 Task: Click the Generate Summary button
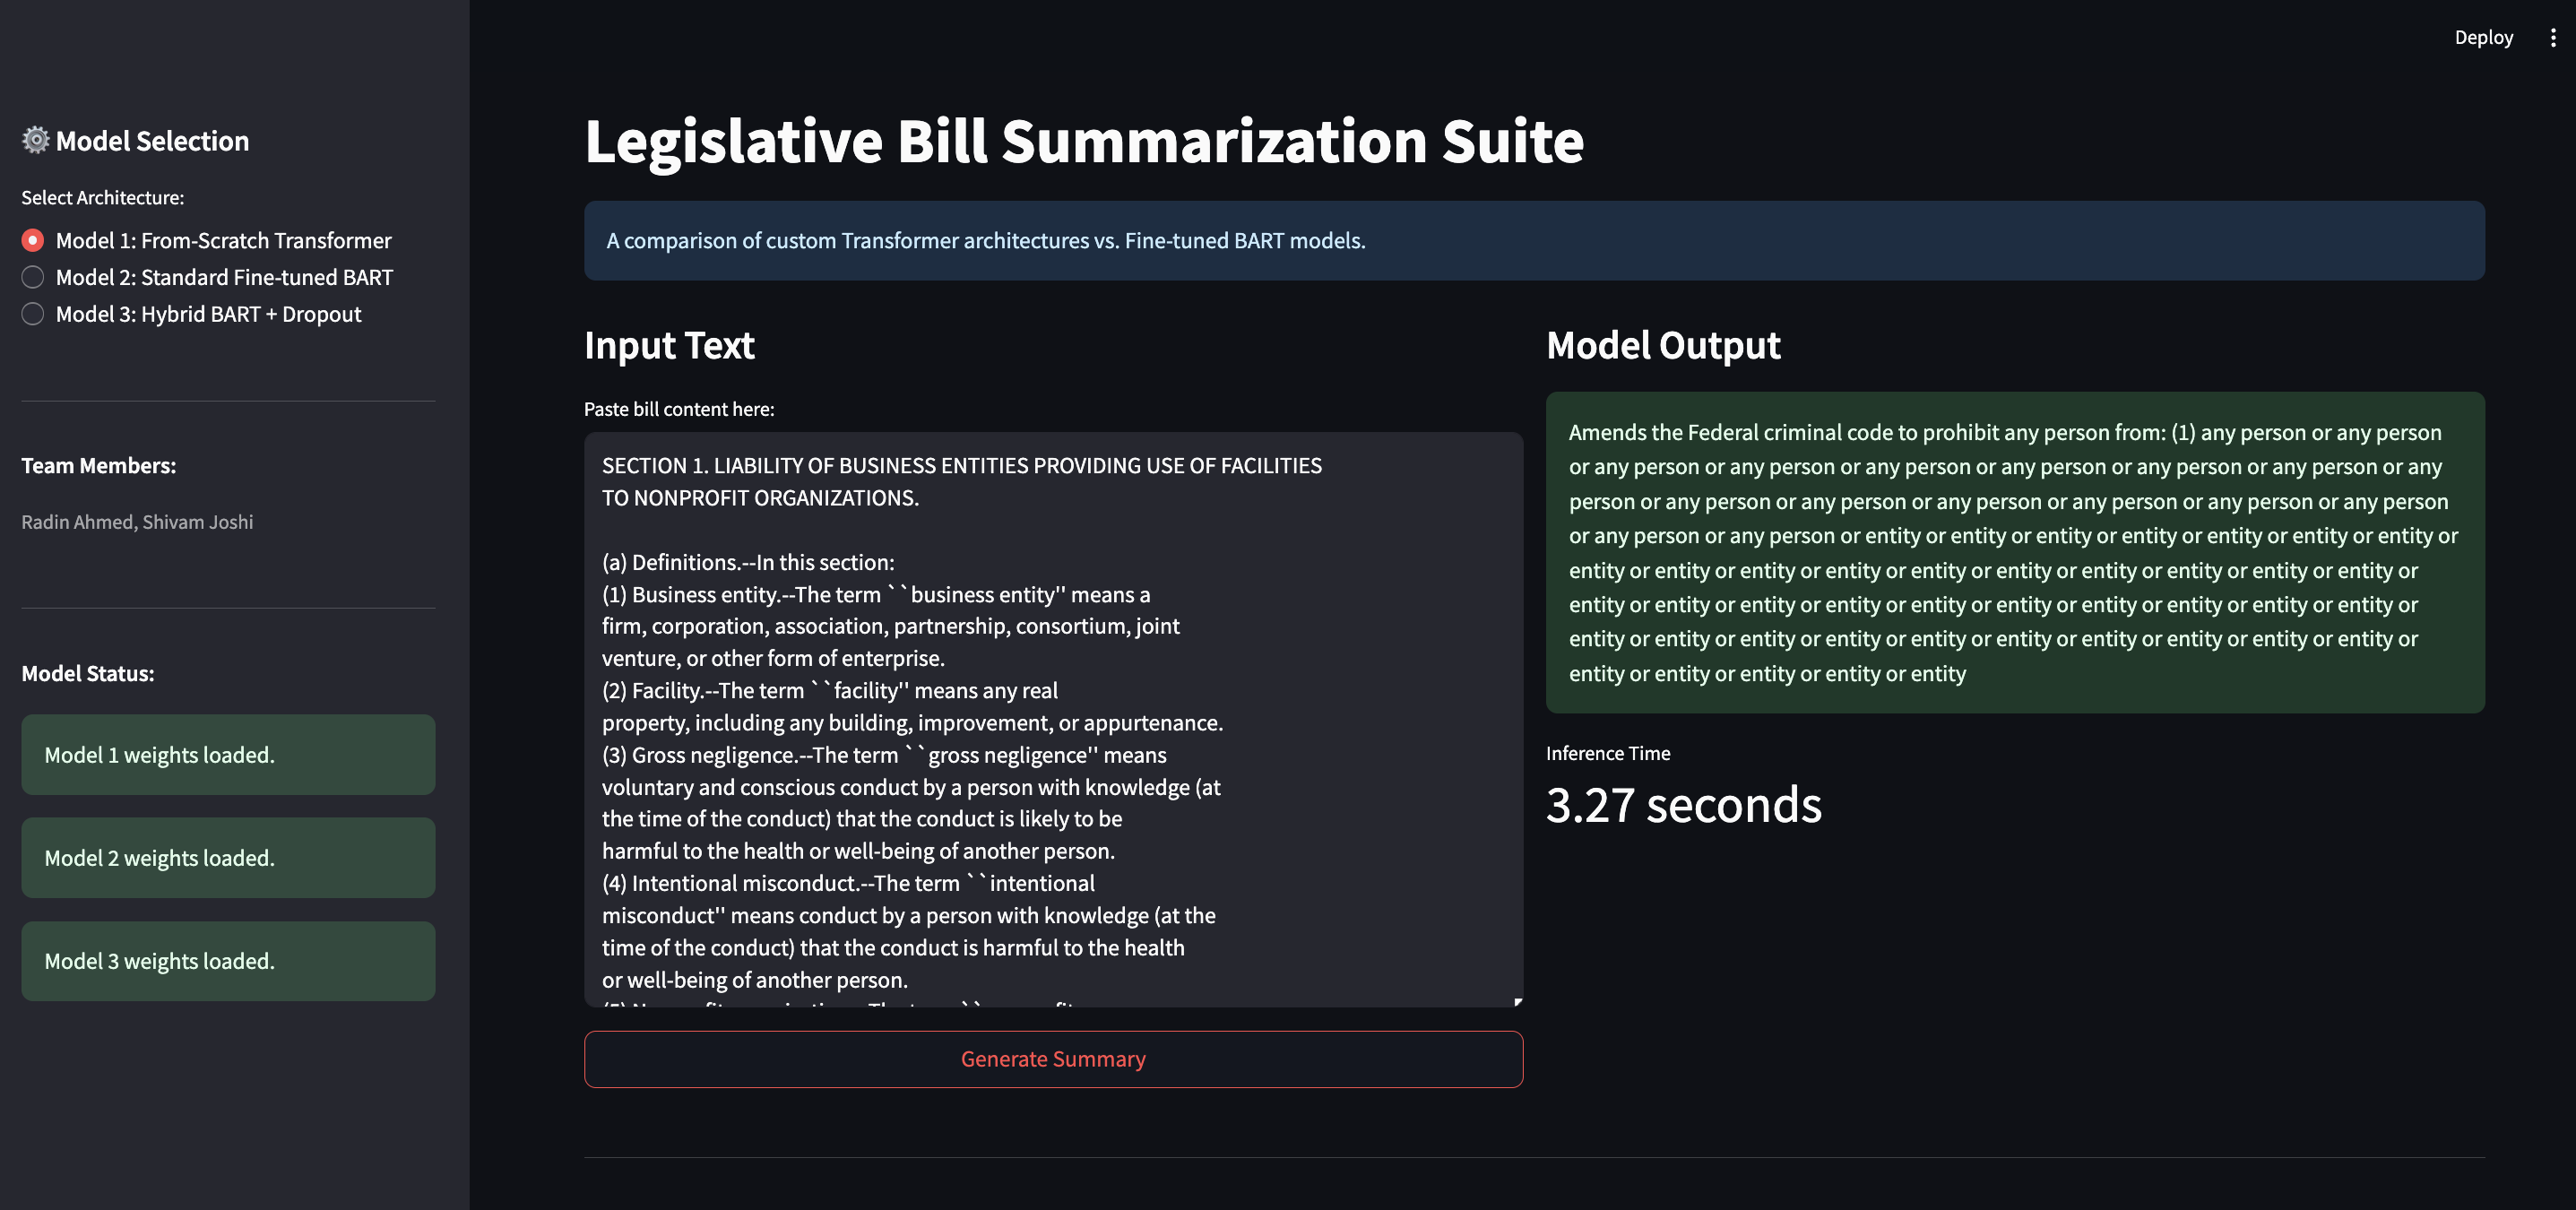pos(1053,1059)
